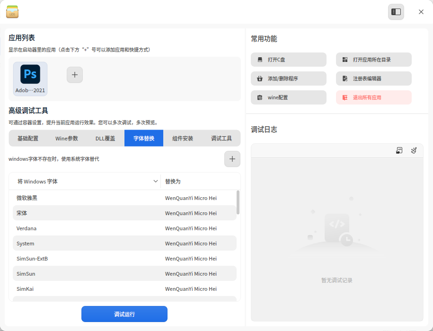433x331 pixels.
Task: Open 打开应用所在目录
Action: click(x=374, y=60)
